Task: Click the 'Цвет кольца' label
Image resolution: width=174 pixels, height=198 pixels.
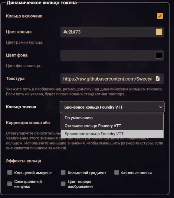Action: tap(19, 32)
